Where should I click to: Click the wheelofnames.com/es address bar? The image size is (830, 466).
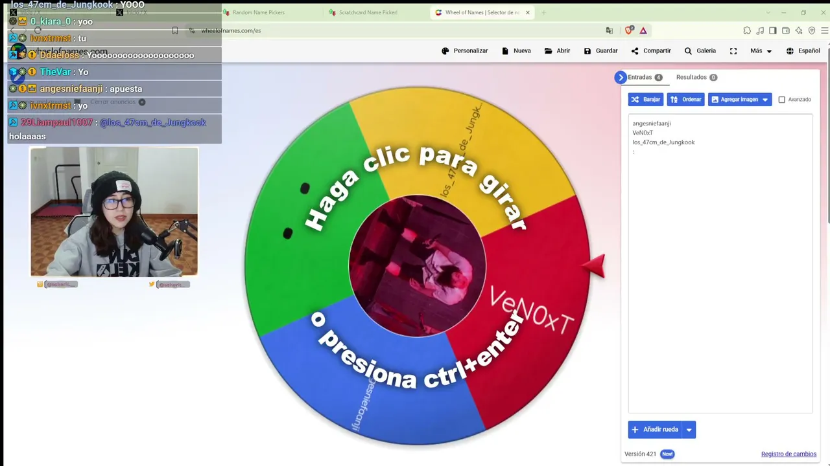(x=230, y=30)
